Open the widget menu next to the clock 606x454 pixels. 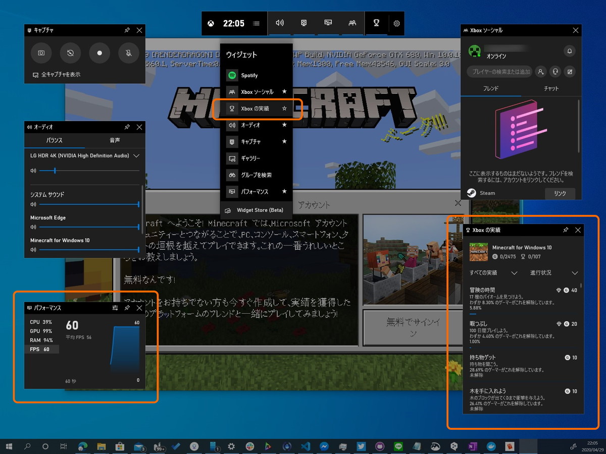click(256, 23)
